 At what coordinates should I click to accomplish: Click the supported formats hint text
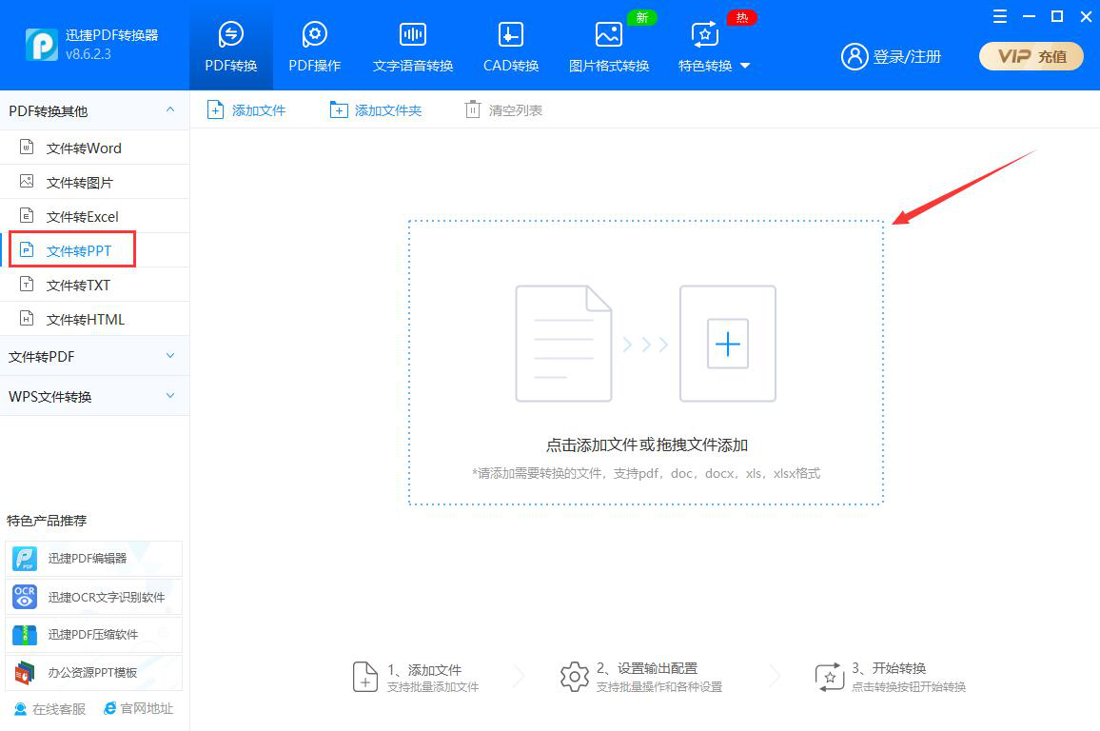tap(646, 474)
